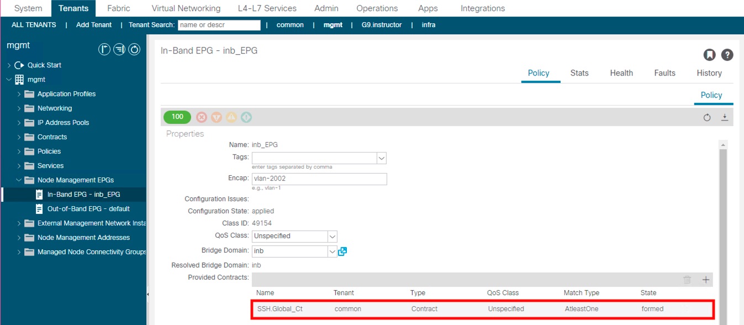The image size is (744, 325).
Task: Click the Tenant Search input field
Action: tap(219, 25)
